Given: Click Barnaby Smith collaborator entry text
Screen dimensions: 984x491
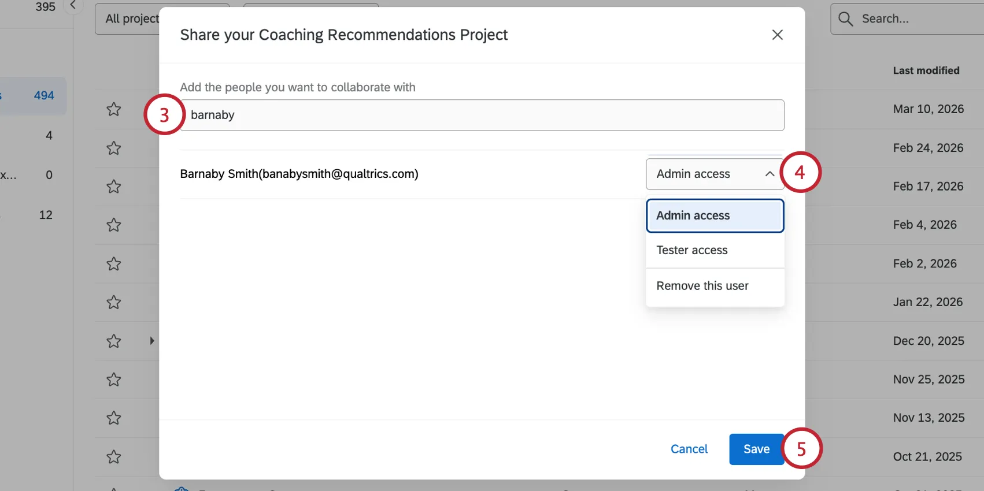Looking at the screenshot, I should 299,174.
